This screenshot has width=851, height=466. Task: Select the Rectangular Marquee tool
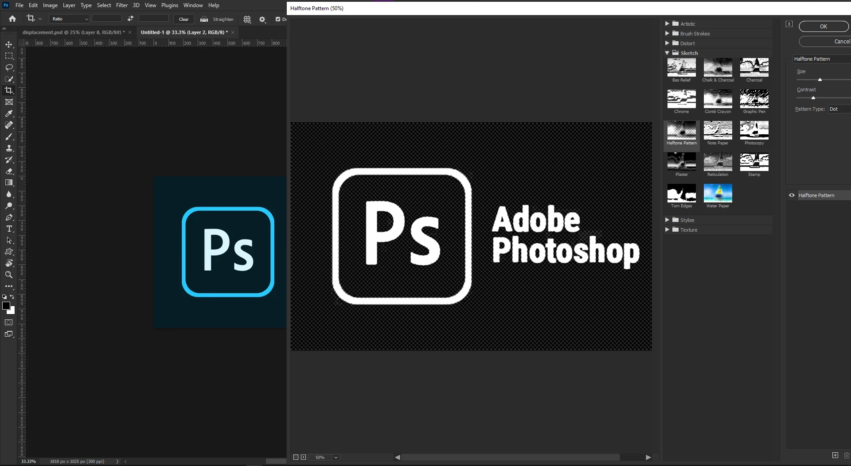[9, 56]
